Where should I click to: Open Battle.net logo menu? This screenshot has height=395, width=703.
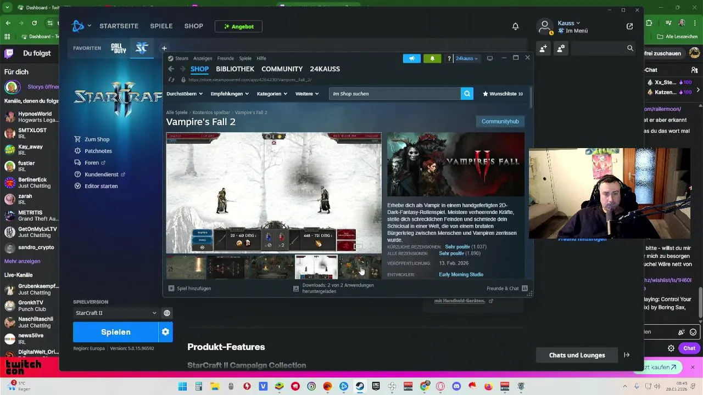tap(81, 26)
